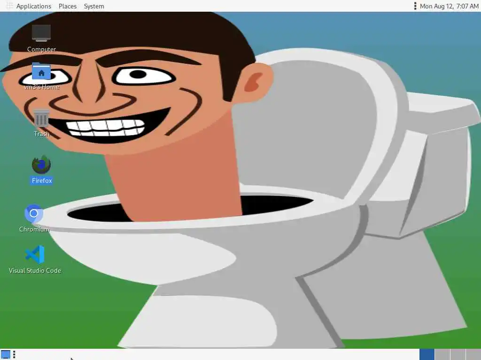The width and height of the screenshot is (481, 360).
Task: Open the Applications menu
Action: coord(34,6)
